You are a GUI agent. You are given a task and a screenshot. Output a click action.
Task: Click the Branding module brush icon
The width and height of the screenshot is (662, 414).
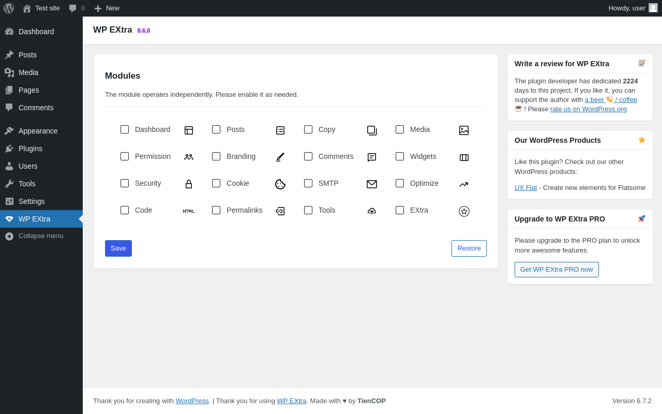280,157
